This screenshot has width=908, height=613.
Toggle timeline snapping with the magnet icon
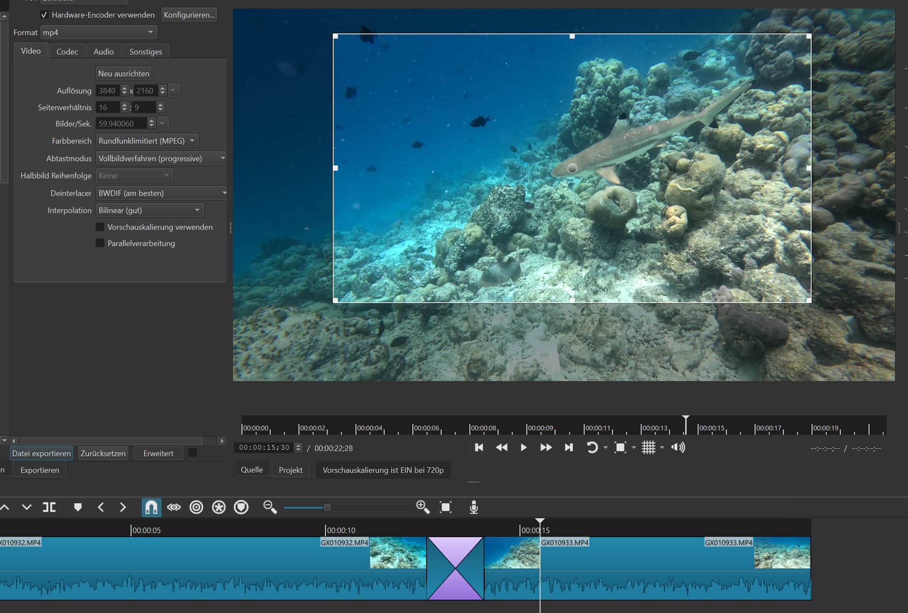[x=151, y=507]
